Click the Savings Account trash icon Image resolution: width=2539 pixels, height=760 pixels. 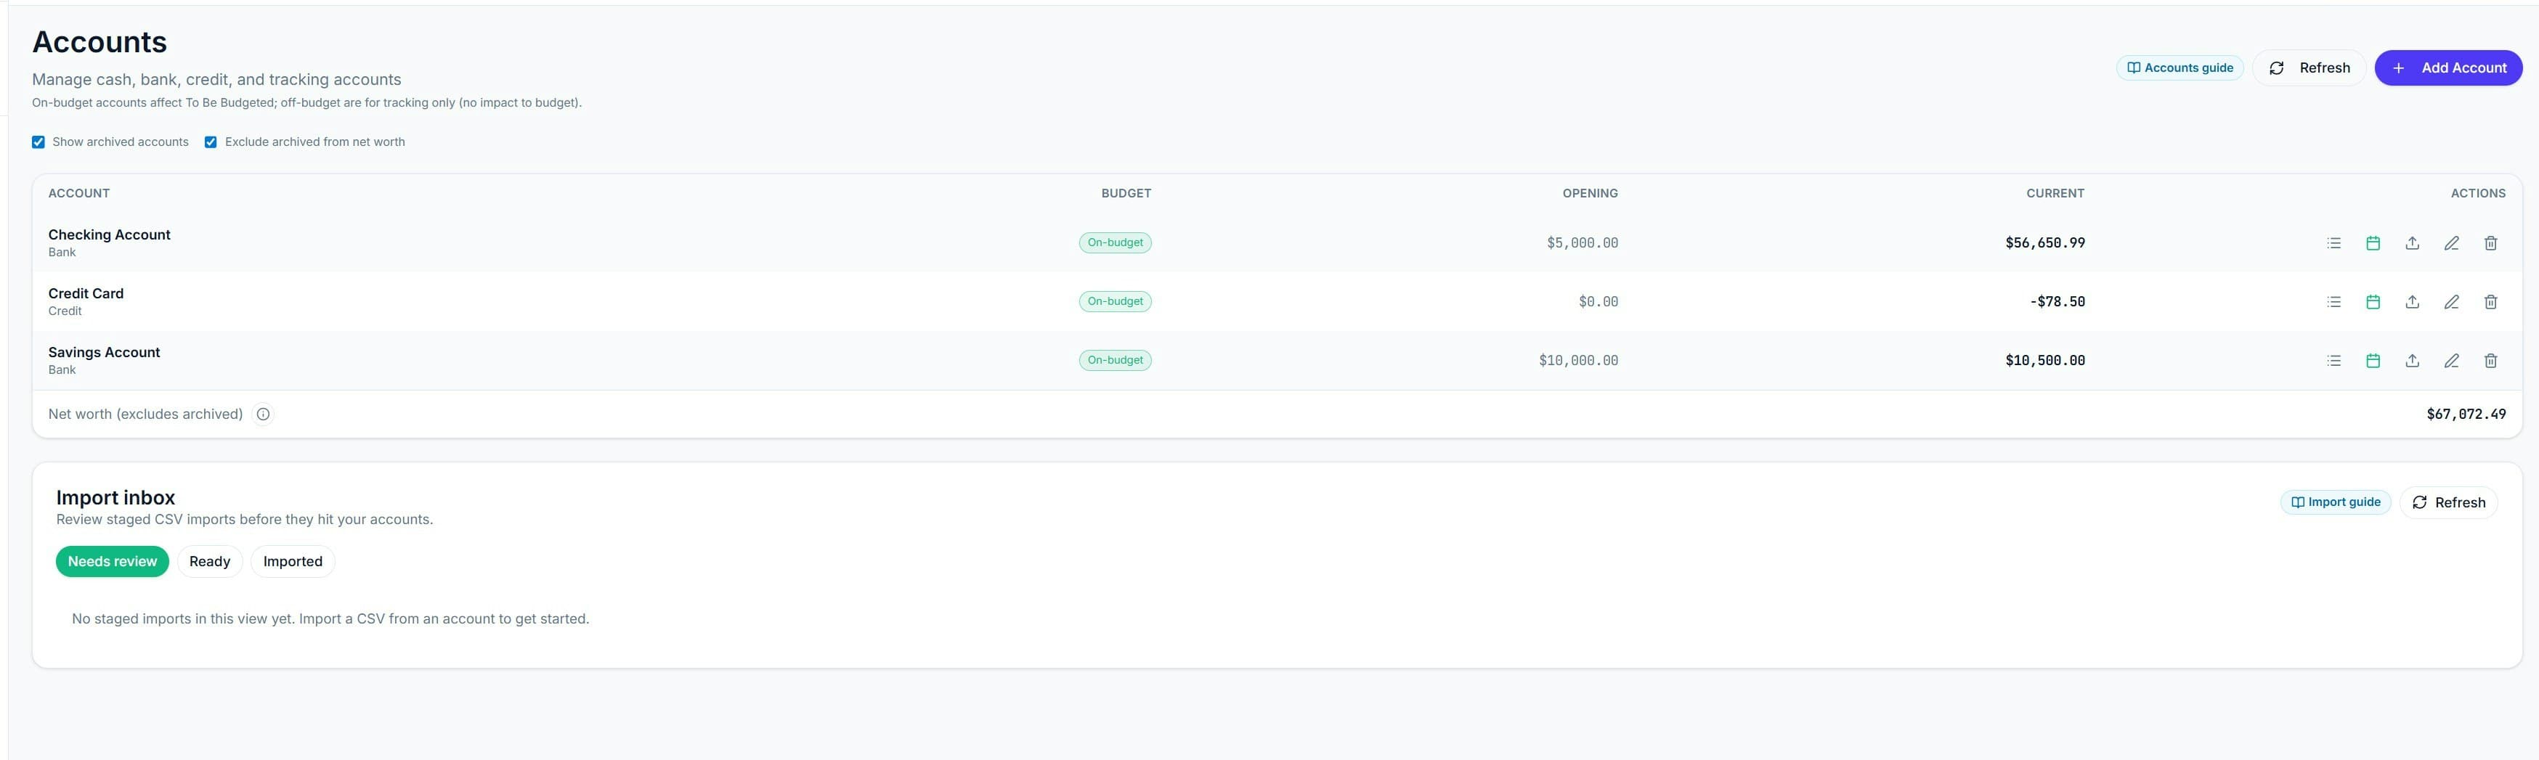pyautogui.click(x=2491, y=360)
